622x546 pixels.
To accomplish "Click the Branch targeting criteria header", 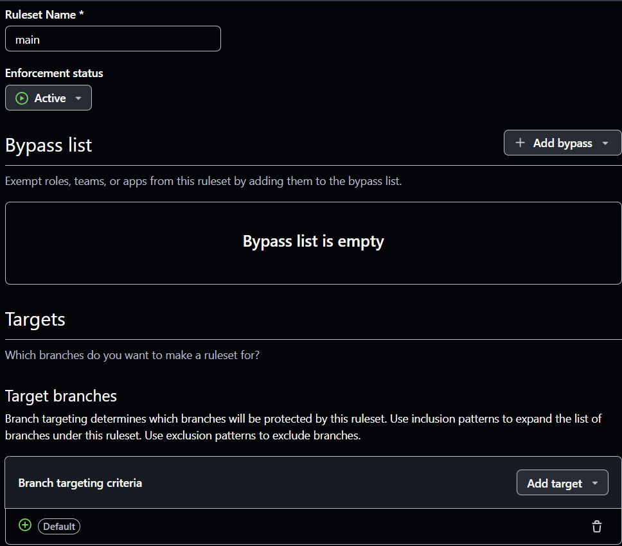I will [80, 483].
